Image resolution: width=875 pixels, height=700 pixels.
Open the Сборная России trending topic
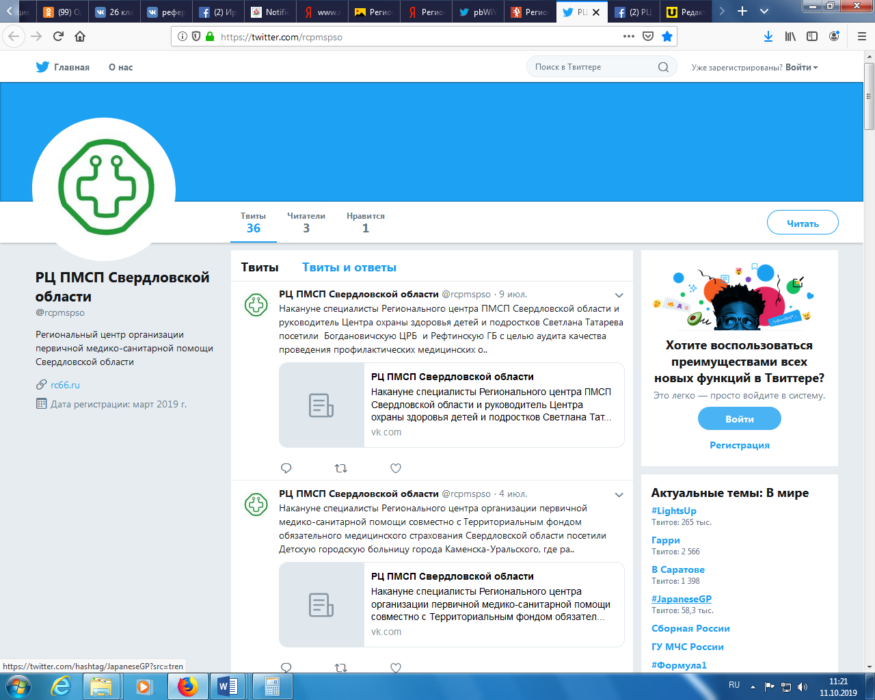pos(690,628)
